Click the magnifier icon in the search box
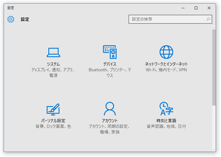 (x=208, y=19)
